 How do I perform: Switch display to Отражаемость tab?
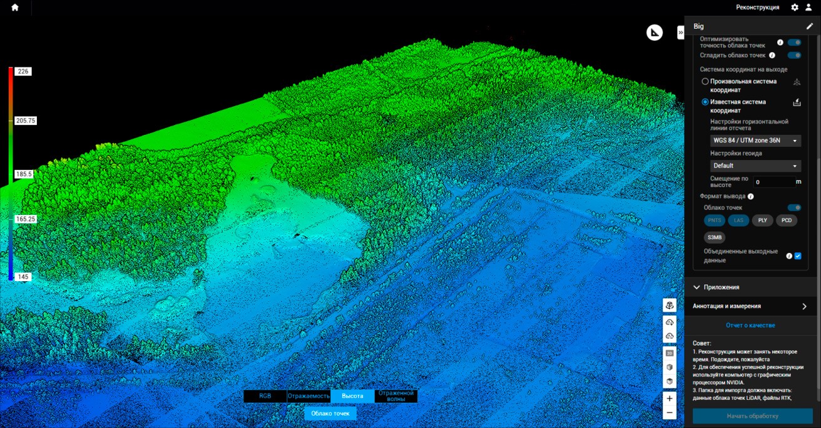(309, 396)
